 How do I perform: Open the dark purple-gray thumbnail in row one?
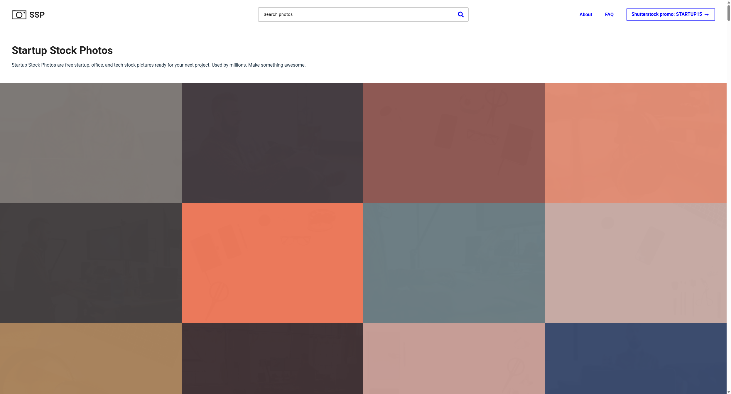coord(272,143)
